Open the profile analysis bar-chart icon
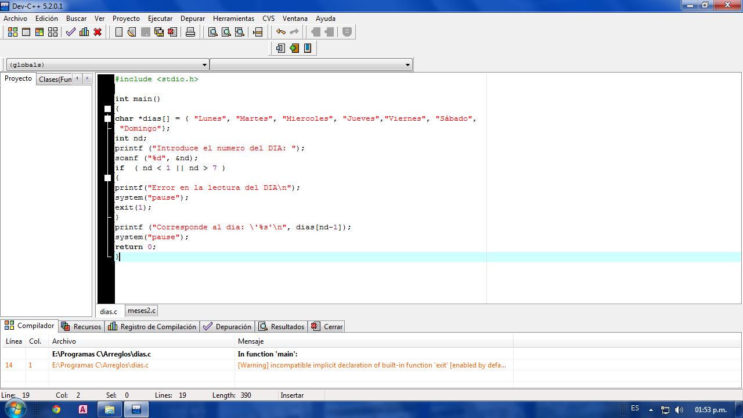Image resolution: width=743 pixels, height=418 pixels. pos(84,32)
